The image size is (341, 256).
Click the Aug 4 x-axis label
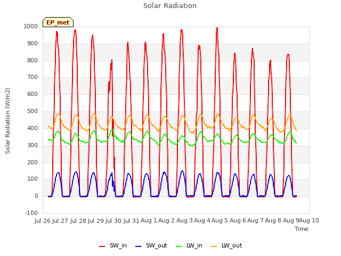tap(202, 221)
